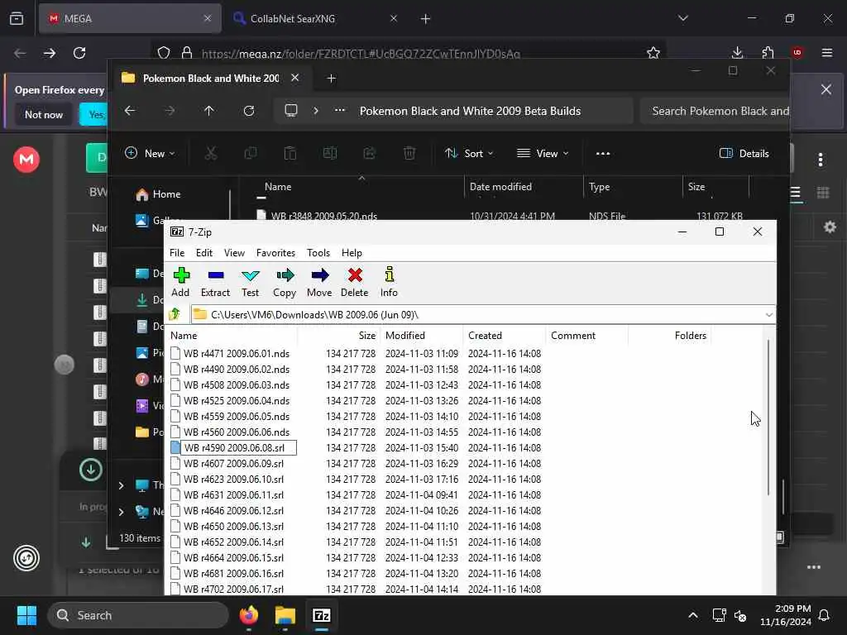Screen dimensions: 847x635
Task: Select file WB r4652 2009.06.14.srl
Action: 233,542
